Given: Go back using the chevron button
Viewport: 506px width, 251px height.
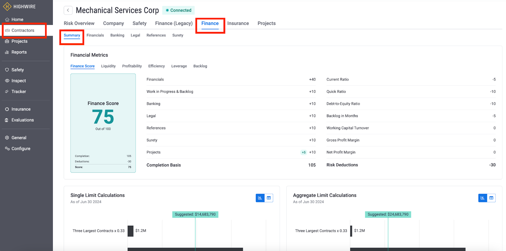Looking at the screenshot, I should pos(68,10).
